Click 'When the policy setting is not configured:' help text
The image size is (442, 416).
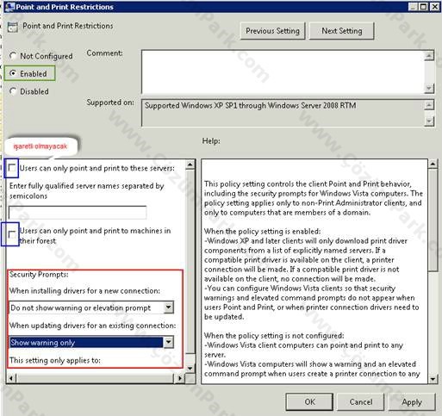[274, 336]
